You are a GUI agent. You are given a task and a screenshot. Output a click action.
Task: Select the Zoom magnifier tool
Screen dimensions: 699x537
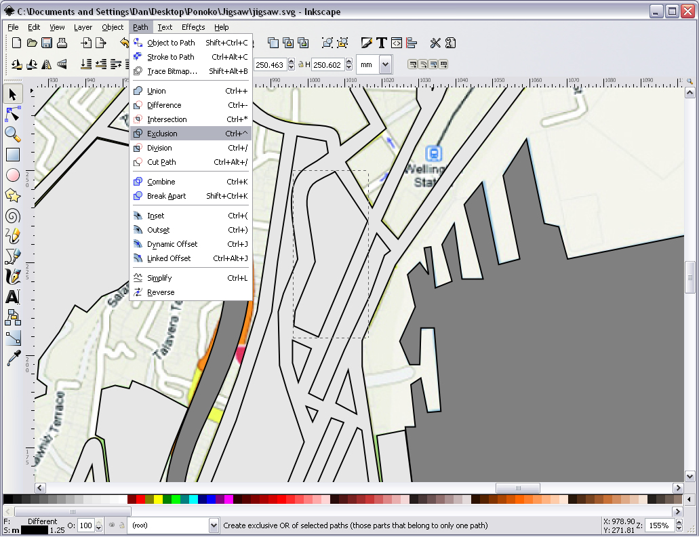click(x=13, y=134)
